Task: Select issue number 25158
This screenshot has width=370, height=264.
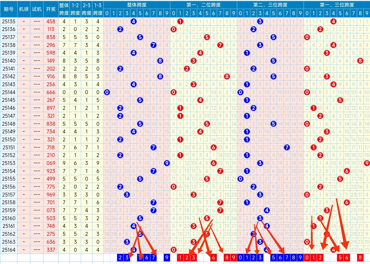Action: tap(9, 202)
